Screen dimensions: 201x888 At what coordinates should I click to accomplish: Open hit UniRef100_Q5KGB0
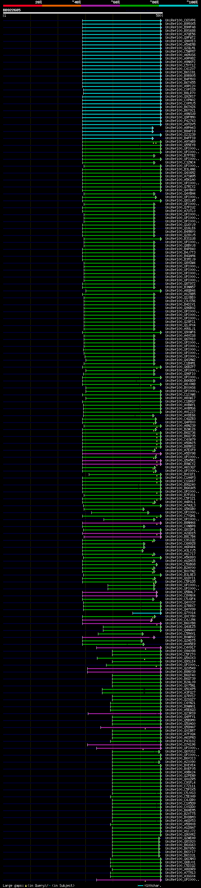coord(180,509)
